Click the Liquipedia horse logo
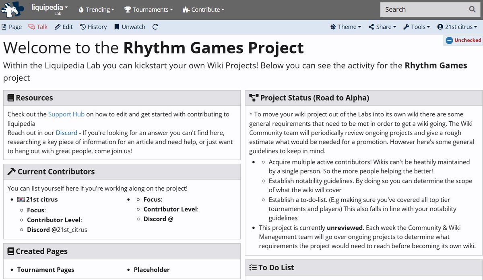This screenshot has width=483, height=280. click(x=12, y=9)
